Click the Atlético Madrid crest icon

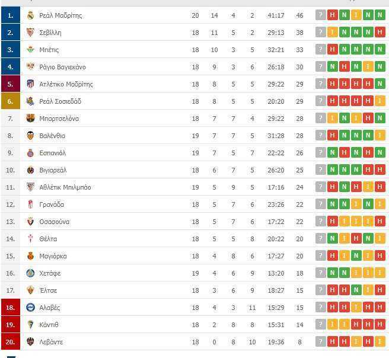pos(30,84)
